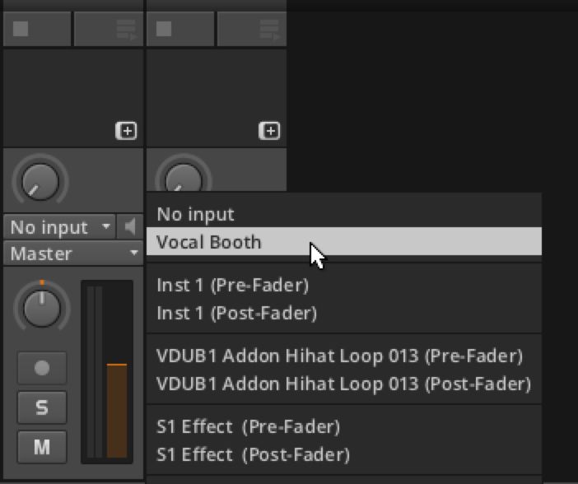Add a device with second track's plus icon

[269, 131]
